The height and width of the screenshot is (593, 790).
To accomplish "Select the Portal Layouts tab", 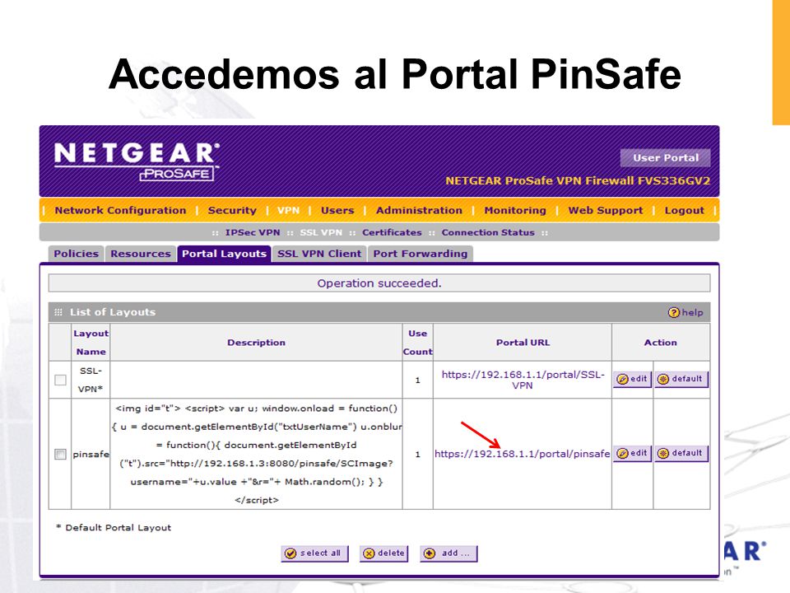I will click(224, 254).
